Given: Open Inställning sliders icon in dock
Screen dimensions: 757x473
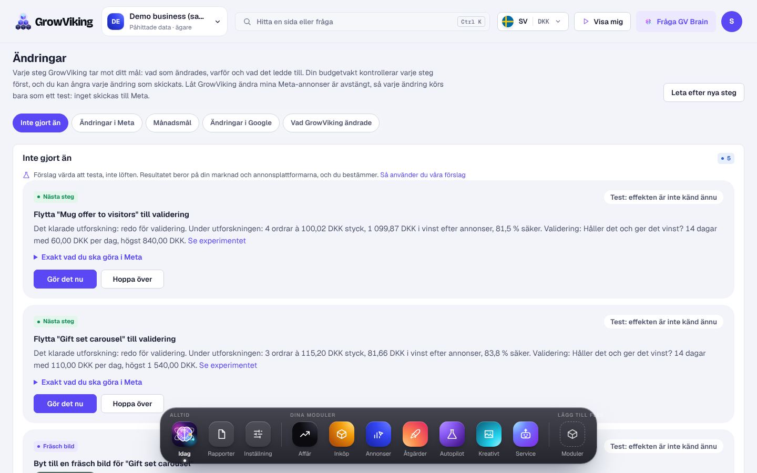Looking at the screenshot, I should pos(258,435).
